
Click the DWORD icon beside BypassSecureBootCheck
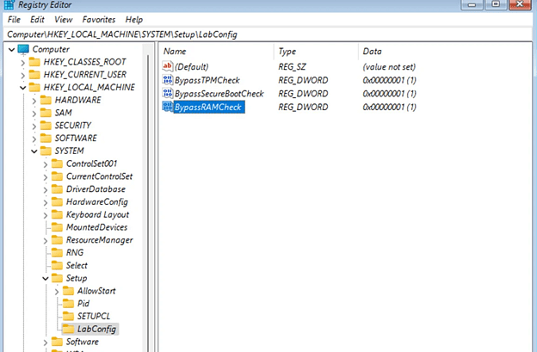[168, 93]
